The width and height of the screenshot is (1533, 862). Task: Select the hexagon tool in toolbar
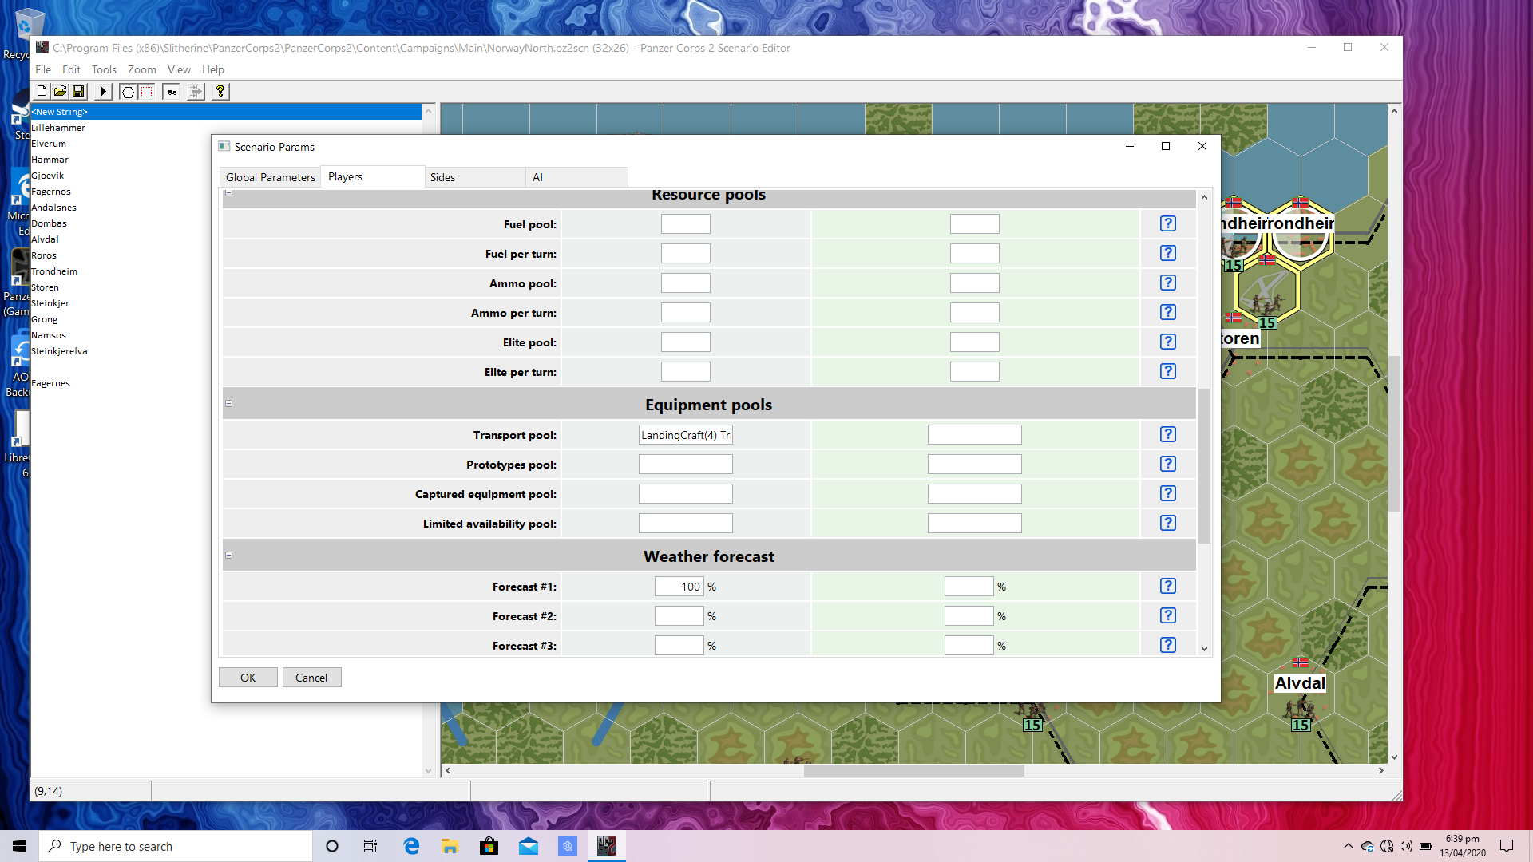pyautogui.click(x=128, y=92)
